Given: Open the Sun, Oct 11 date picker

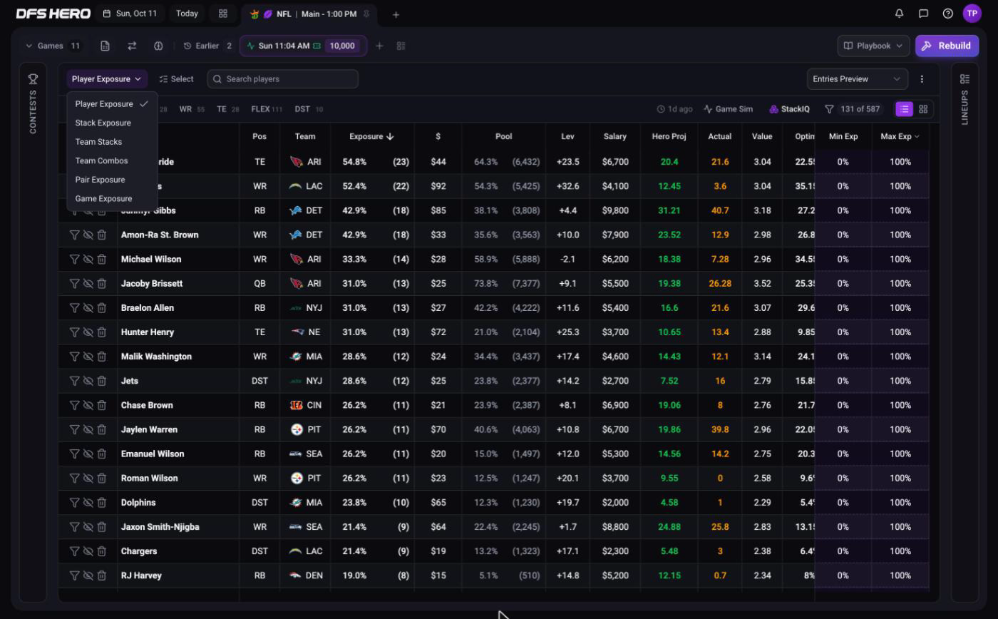Looking at the screenshot, I should click(x=130, y=14).
